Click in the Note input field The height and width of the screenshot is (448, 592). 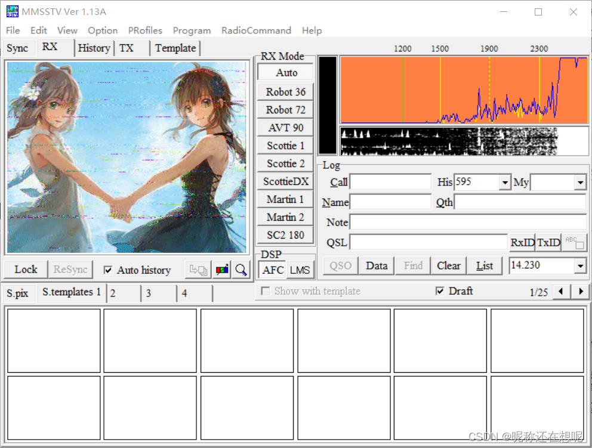click(x=468, y=222)
